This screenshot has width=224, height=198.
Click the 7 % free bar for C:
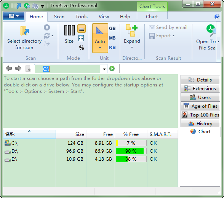click(131, 143)
